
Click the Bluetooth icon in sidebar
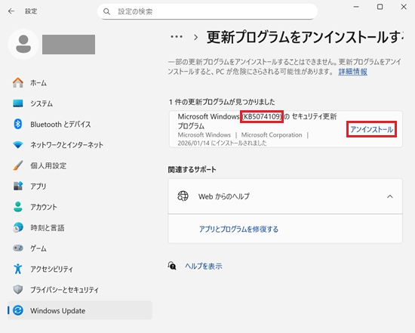pos(18,124)
